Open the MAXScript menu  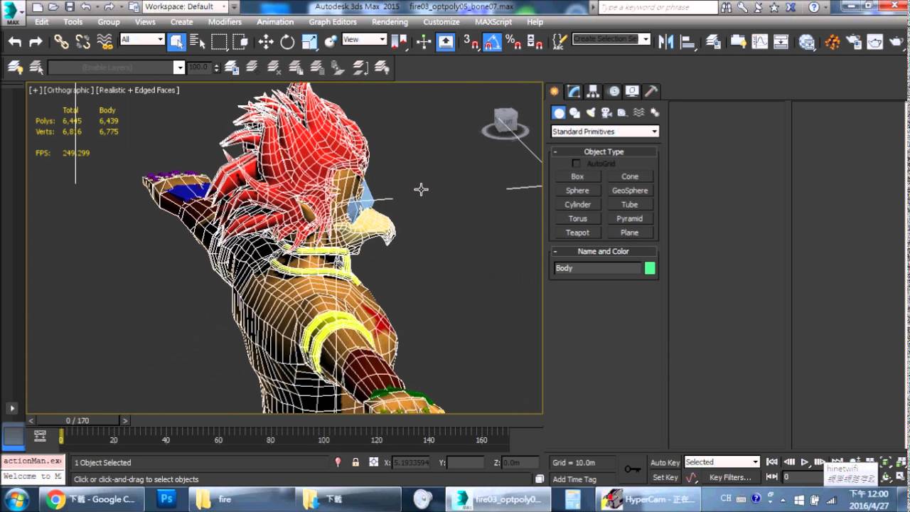point(493,22)
